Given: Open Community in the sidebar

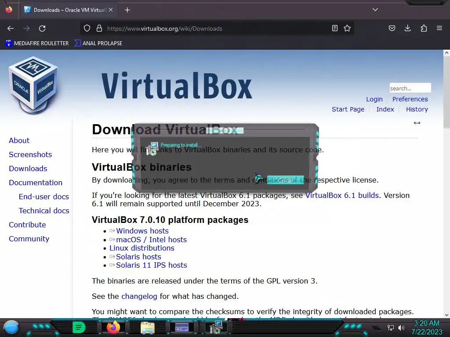Looking at the screenshot, I should tap(29, 239).
